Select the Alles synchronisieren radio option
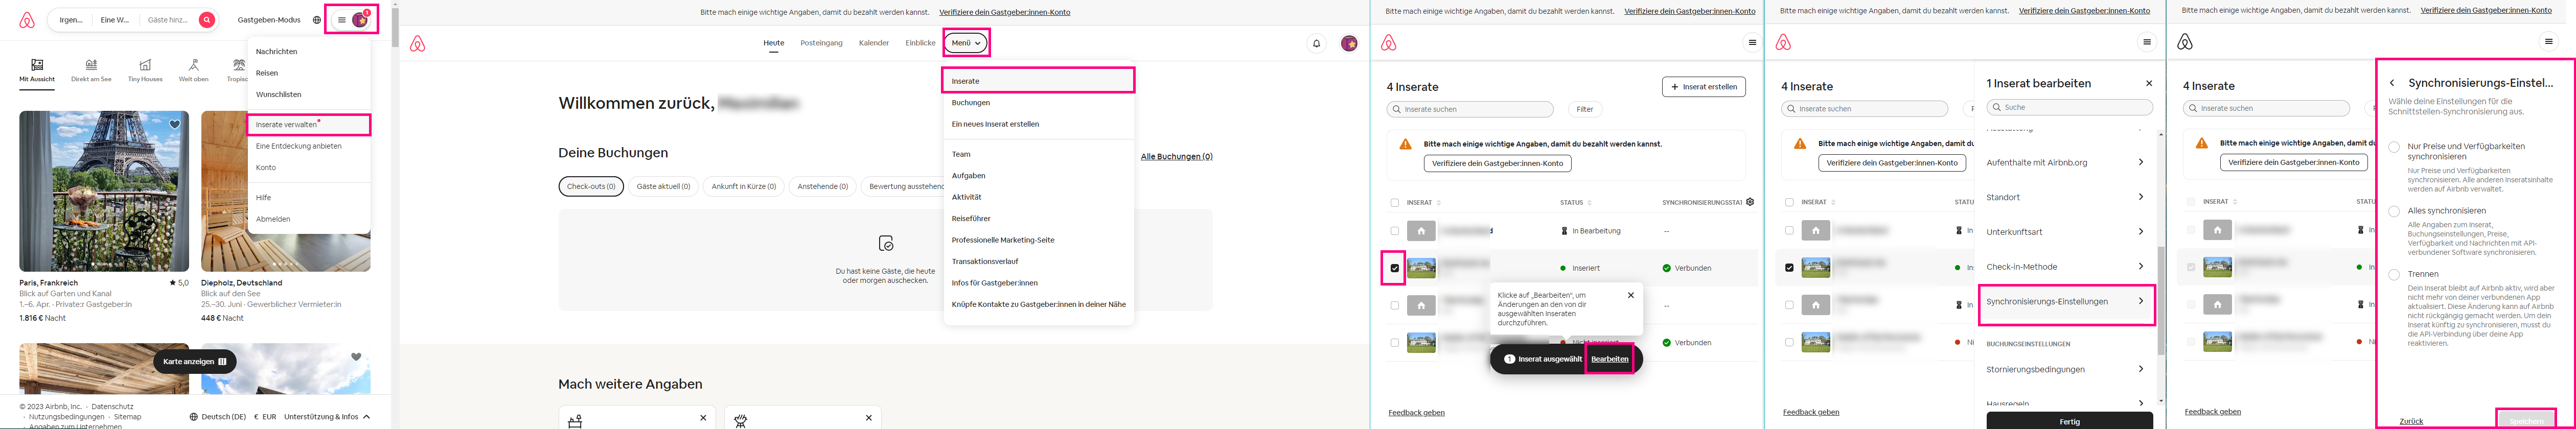Image resolution: width=2576 pixels, height=429 pixels. (2394, 211)
